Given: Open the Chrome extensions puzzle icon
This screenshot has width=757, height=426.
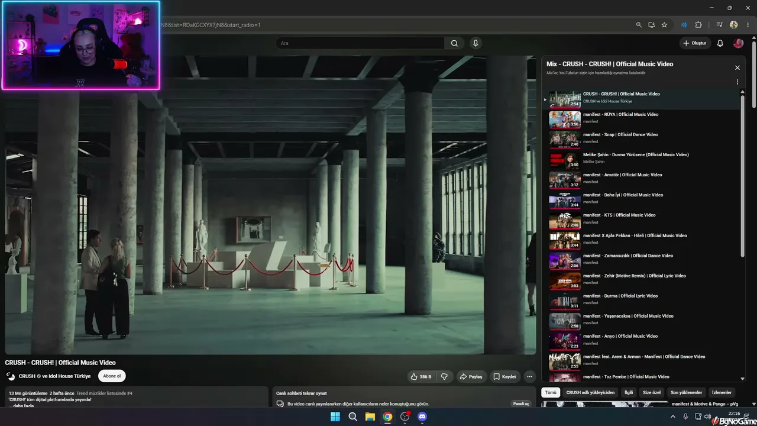Looking at the screenshot, I should (x=698, y=25).
